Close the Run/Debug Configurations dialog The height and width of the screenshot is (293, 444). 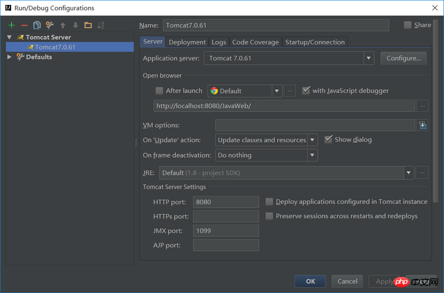pyautogui.click(x=435, y=8)
